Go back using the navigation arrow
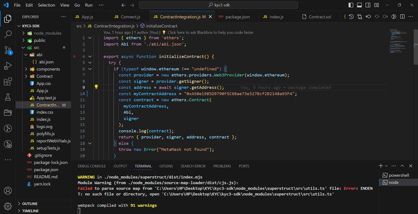Screen dimensions: 418x214 click(x=123, y=5)
